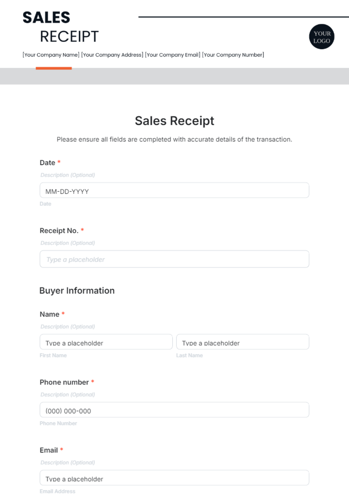This screenshot has width=349, height=494.
Task: Click the Phone number input field
Action: (174, 410)
